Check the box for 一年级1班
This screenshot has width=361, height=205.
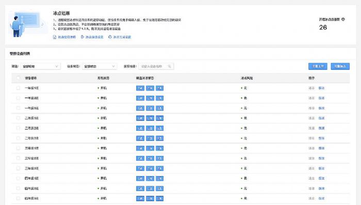tap(18, 88)
